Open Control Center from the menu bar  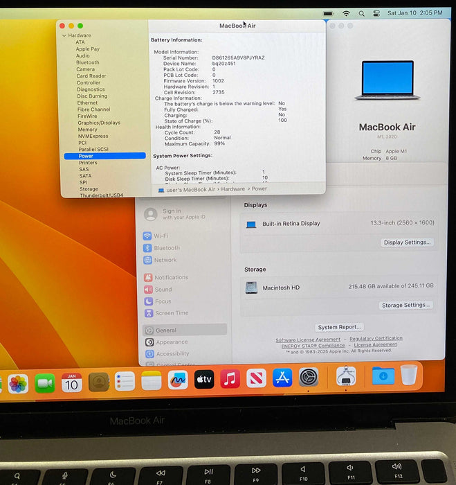click(x=376, y=14)
